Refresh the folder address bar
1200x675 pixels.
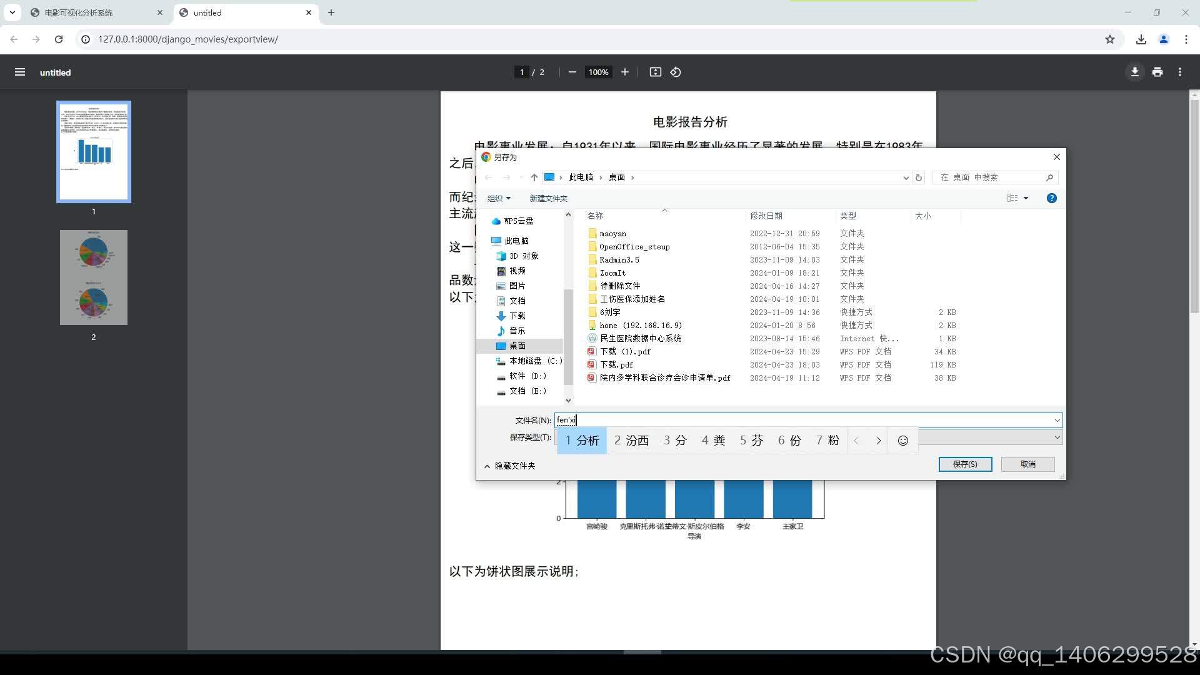pos(919,177)
